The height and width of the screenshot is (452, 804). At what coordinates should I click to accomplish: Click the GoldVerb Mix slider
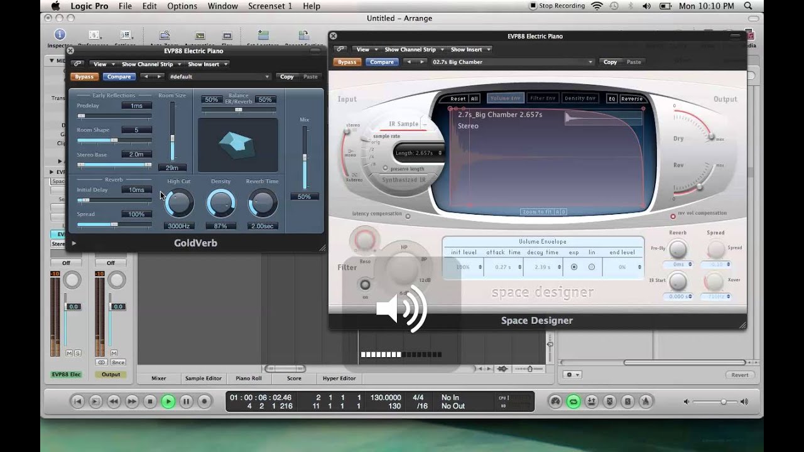click(x=305, y=158)
